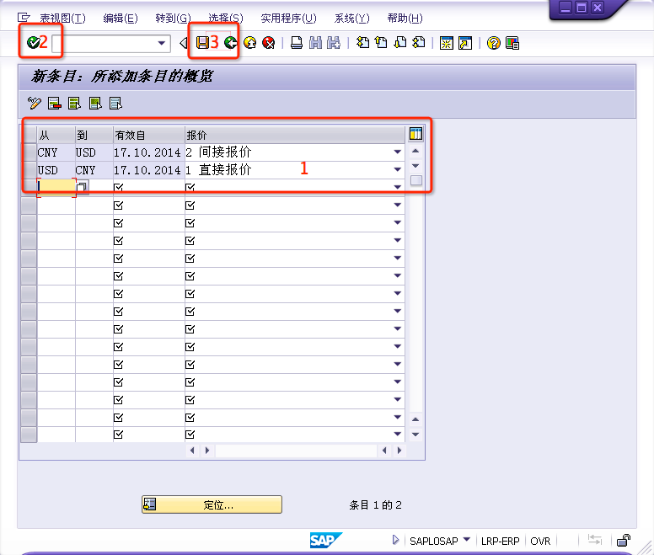The image size is (654, 555).
Task: Click the green Enter checkmark icon
Action: tap(33, 42)
